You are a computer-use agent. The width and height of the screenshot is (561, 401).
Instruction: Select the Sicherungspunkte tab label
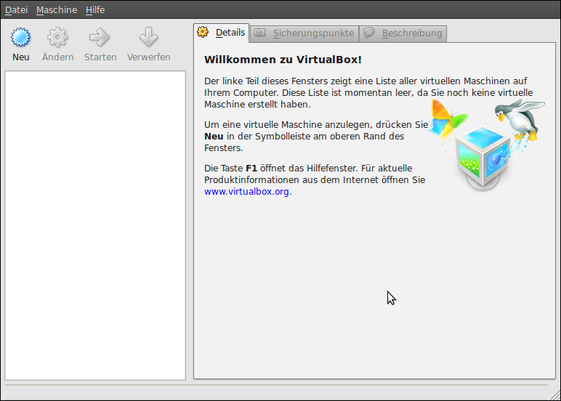(313, 33)
